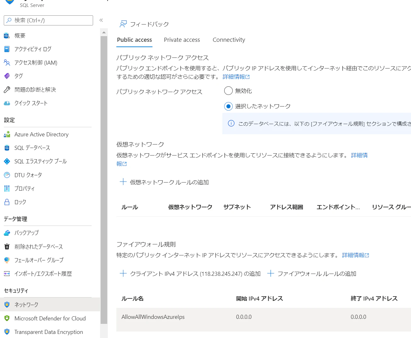Image resolution: width=411 pixels, height=338 pixels.
Task: Click the インポート/エクスポート履歴 arrows icon
Action: pyautogui.click(x=7, y=274)
